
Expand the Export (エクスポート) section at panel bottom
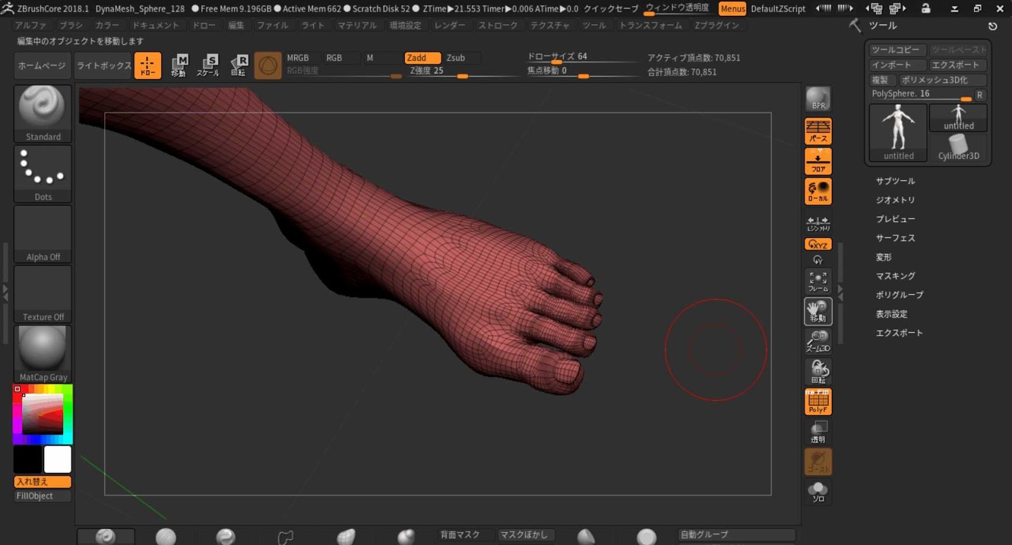click(899, 333)
